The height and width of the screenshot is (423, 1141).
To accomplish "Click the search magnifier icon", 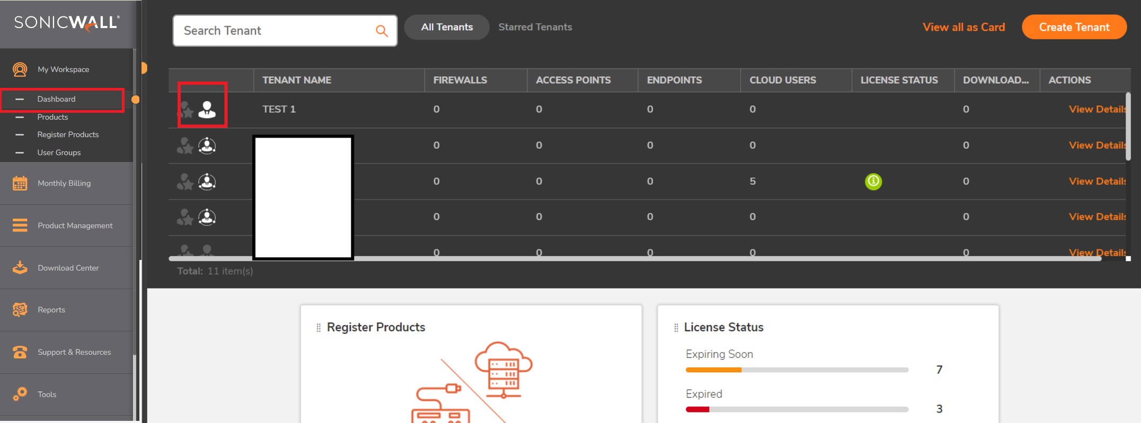I will click(x=382, y=31).
